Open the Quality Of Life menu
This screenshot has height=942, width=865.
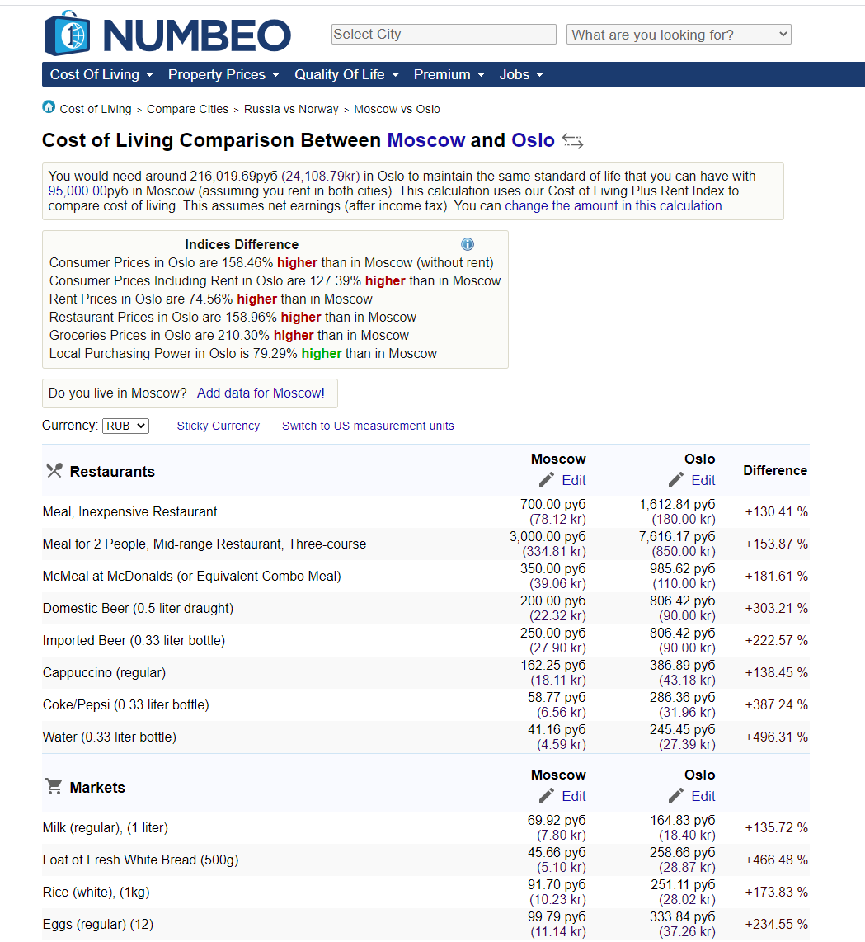tap(346, 74)
